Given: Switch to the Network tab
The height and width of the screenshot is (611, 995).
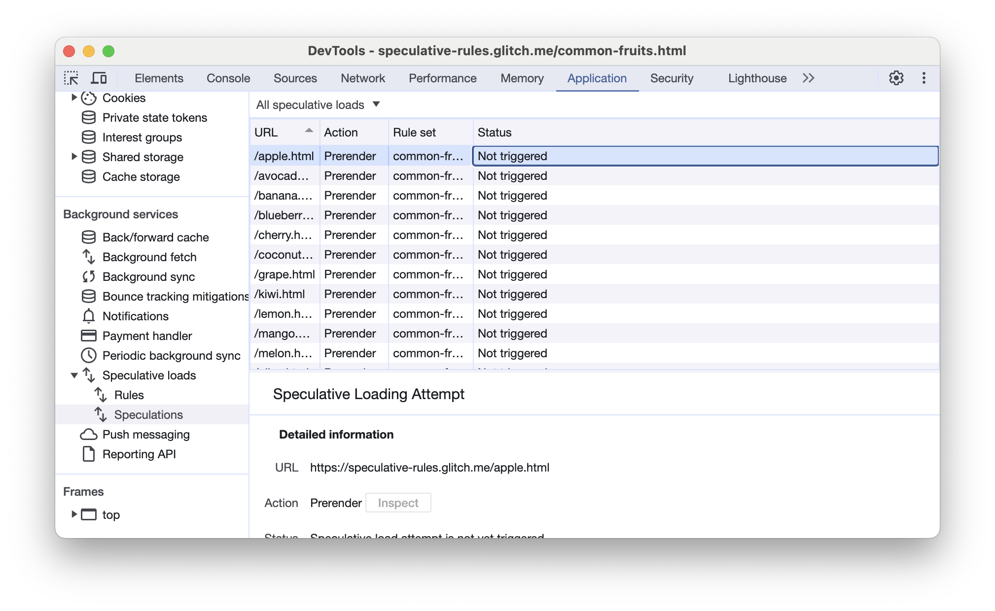Looking at the screenshot, I should (362, 77).
